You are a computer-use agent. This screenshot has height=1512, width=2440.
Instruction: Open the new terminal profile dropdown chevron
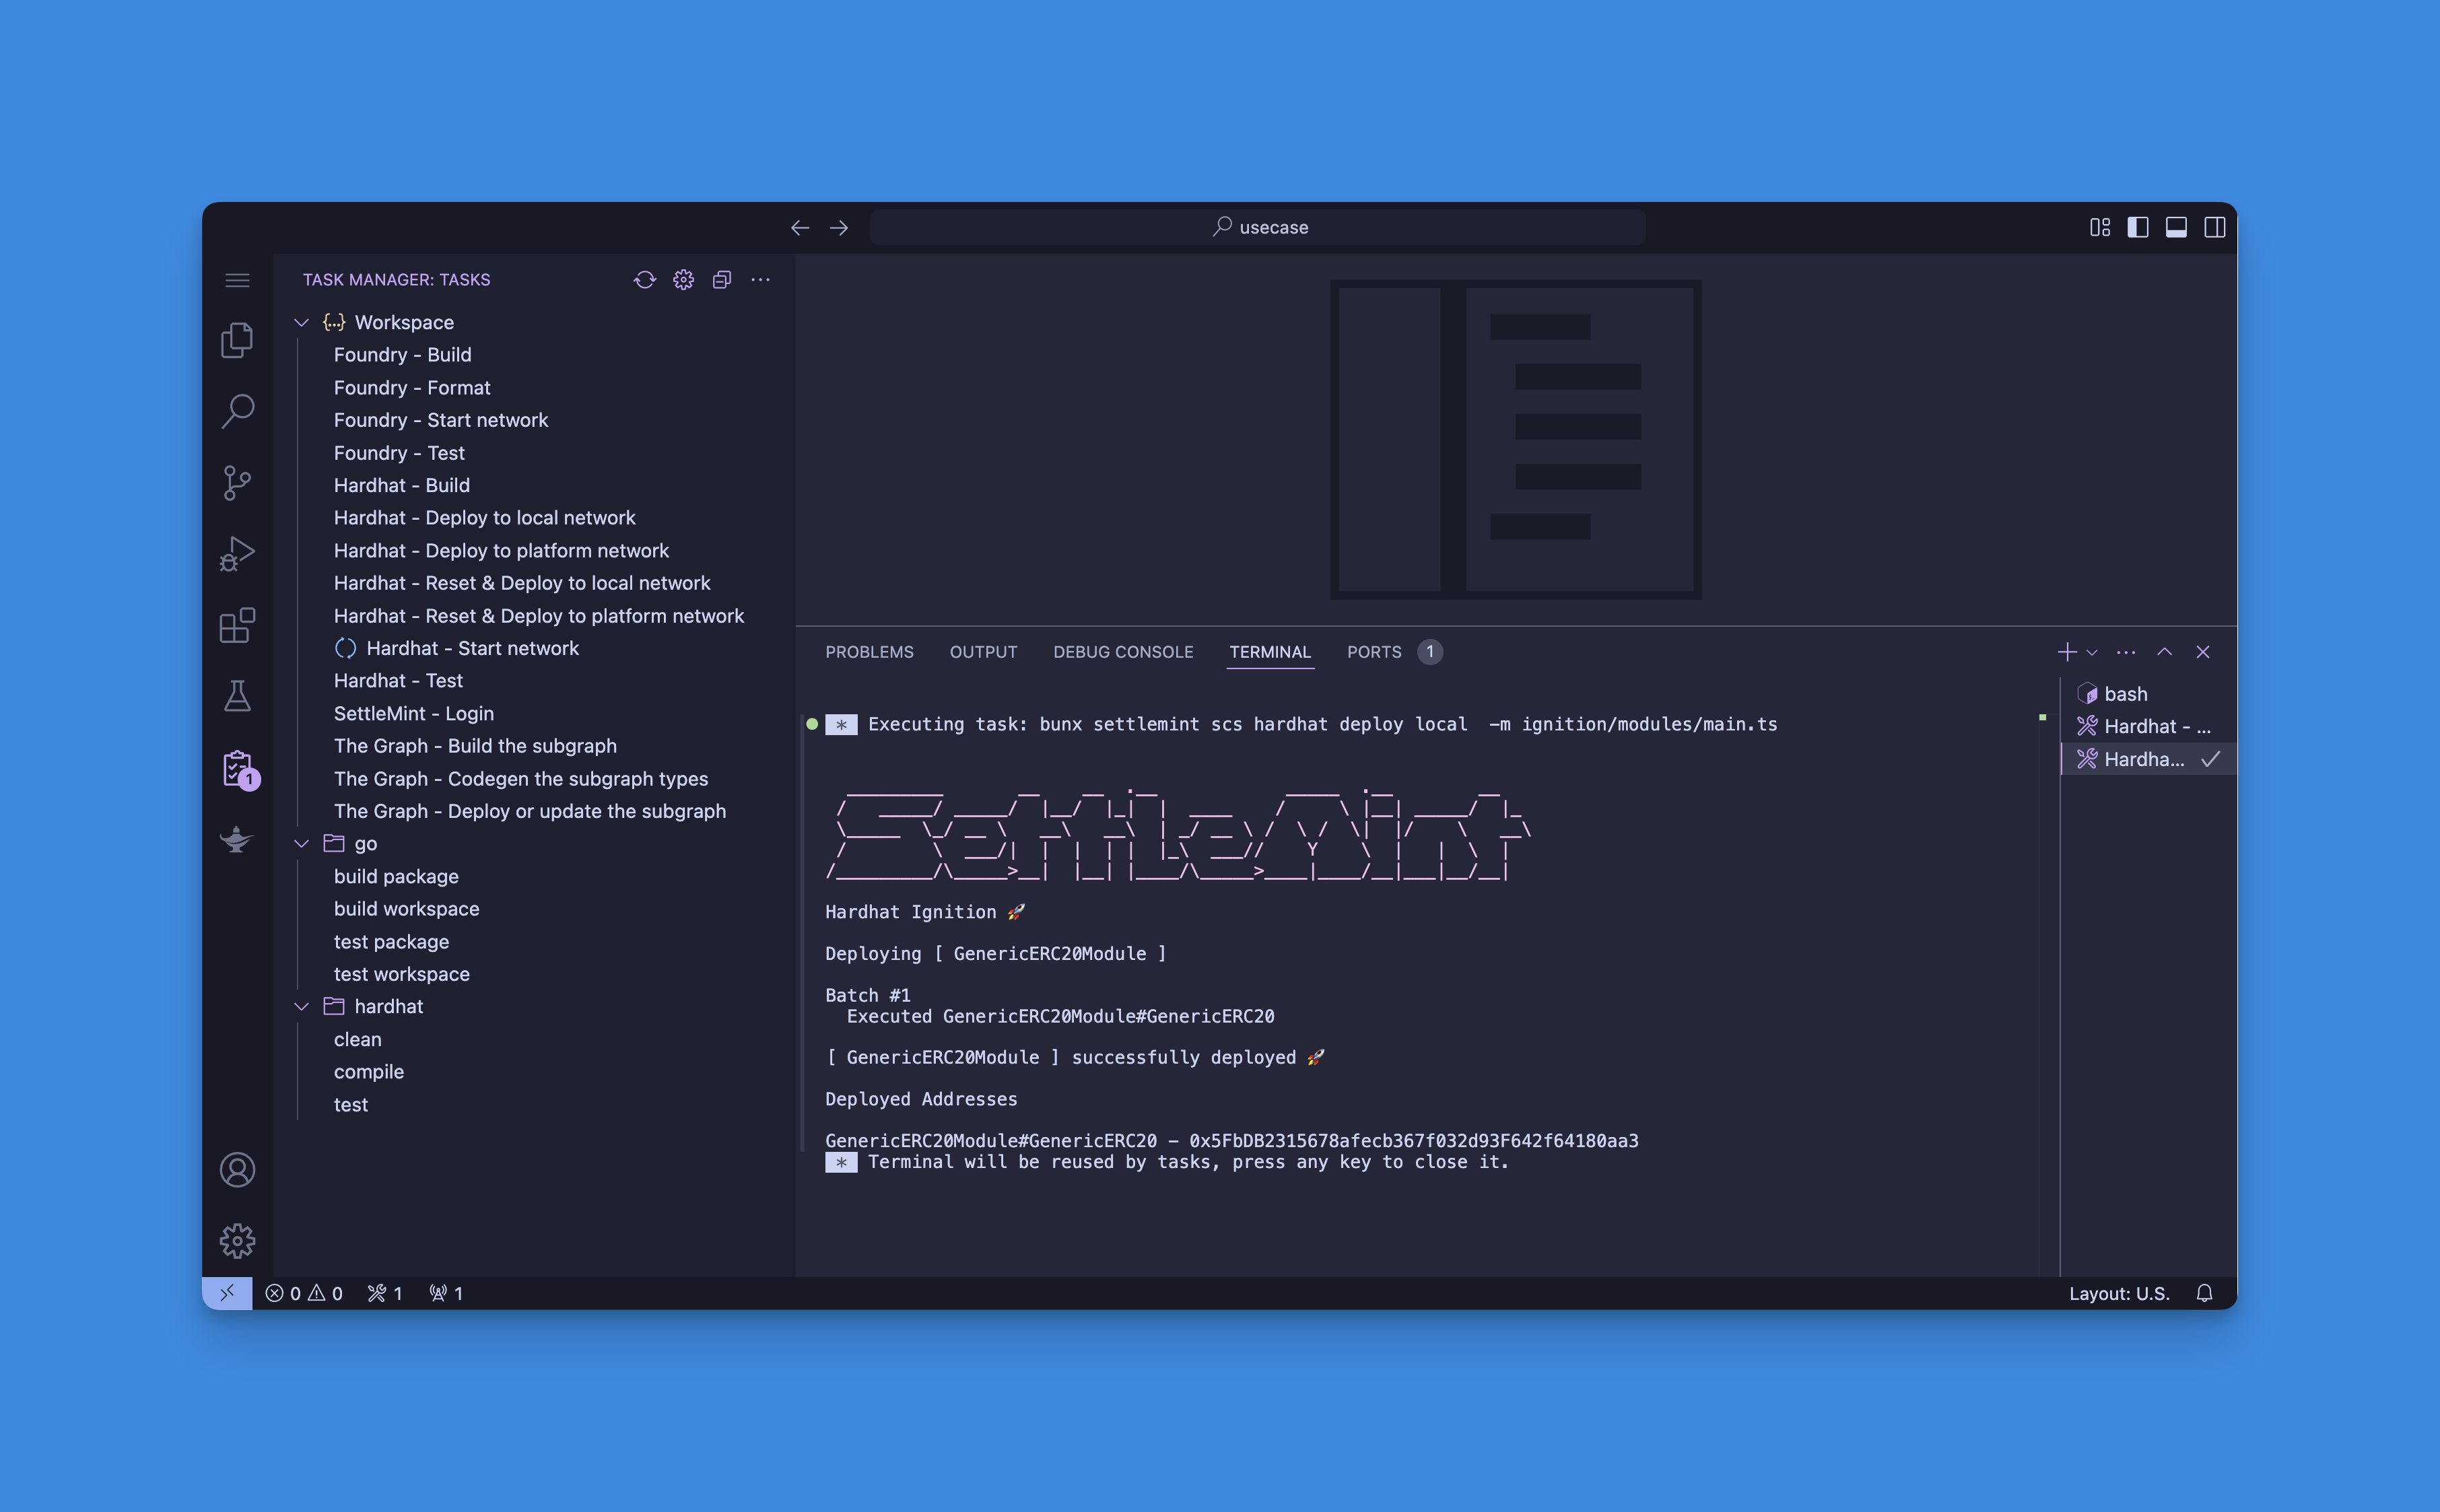click(x=2092, y=653)
